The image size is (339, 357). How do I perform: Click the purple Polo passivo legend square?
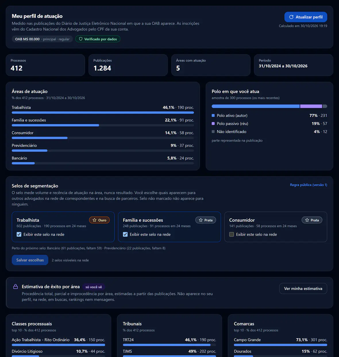point(213,124)
